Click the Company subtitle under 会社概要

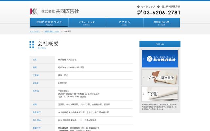point(42,48)
